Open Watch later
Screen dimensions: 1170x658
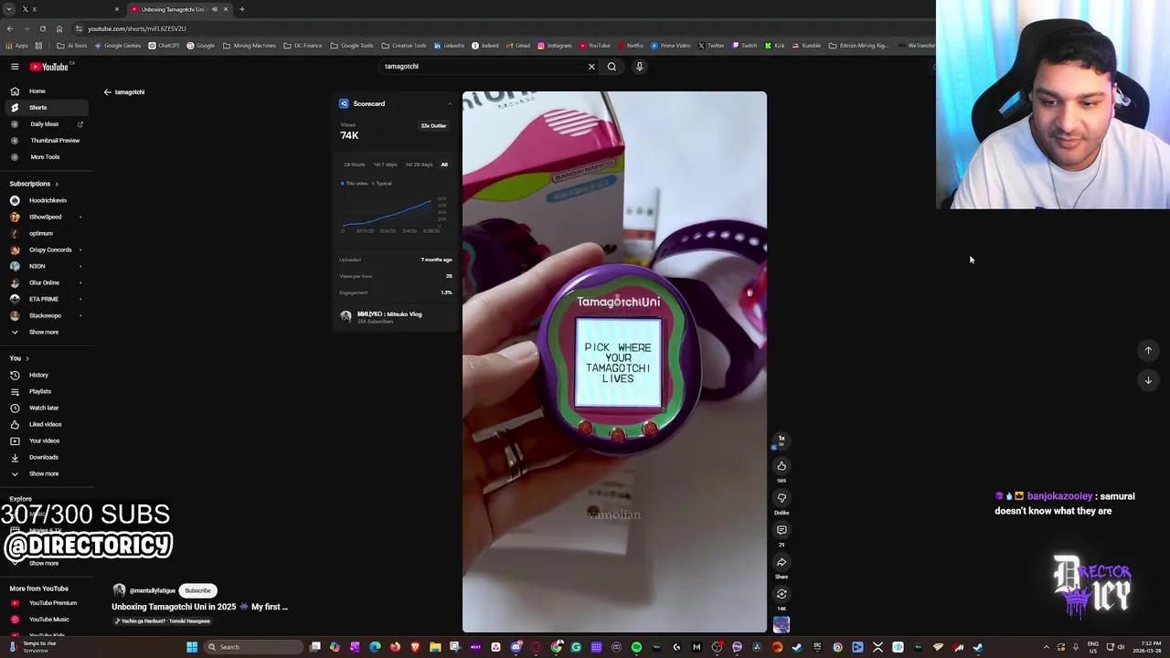pyautogui.click(x=46, y=408)
